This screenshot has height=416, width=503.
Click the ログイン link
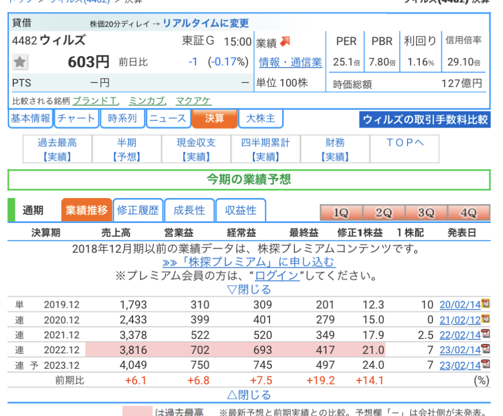click(277, 276)
